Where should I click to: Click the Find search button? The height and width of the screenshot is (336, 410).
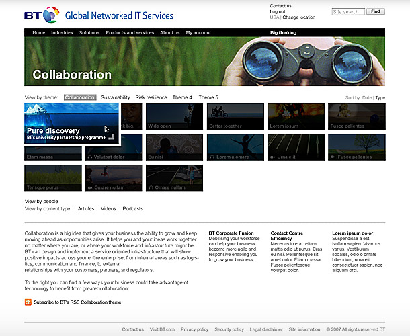pyautogui.click(x=376, y=11)
